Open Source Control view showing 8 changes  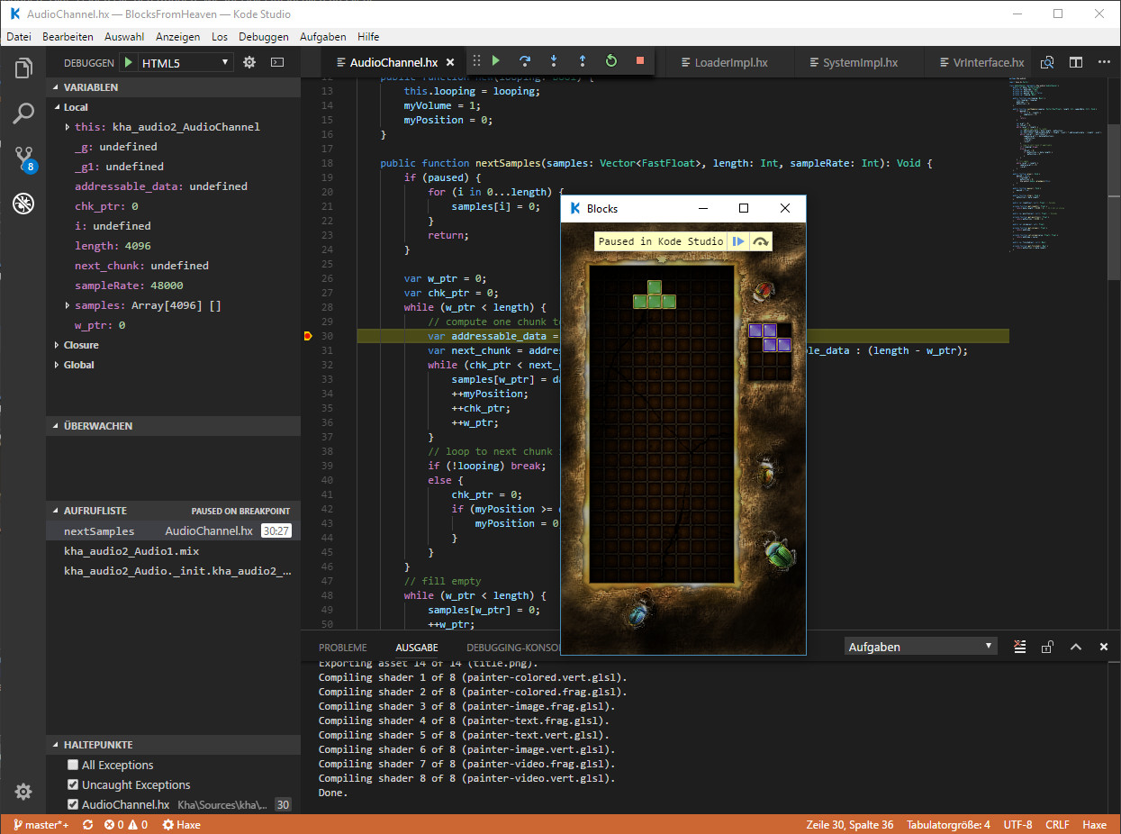point(23,159)
